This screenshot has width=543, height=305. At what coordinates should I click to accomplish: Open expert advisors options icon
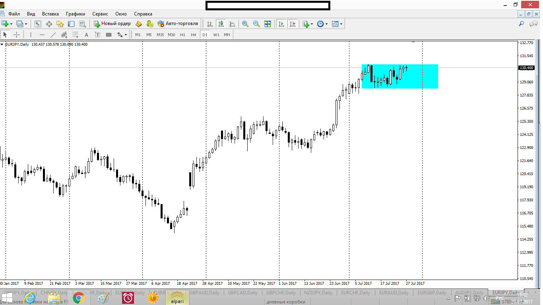[150, 24]
